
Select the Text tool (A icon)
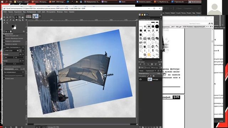pos(23,20)
